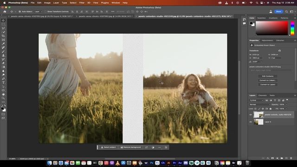Image resolution: width=297 pixels, height=167 pixels.
Task: Select the Layer 0 thumbnail
Action: 258,122
